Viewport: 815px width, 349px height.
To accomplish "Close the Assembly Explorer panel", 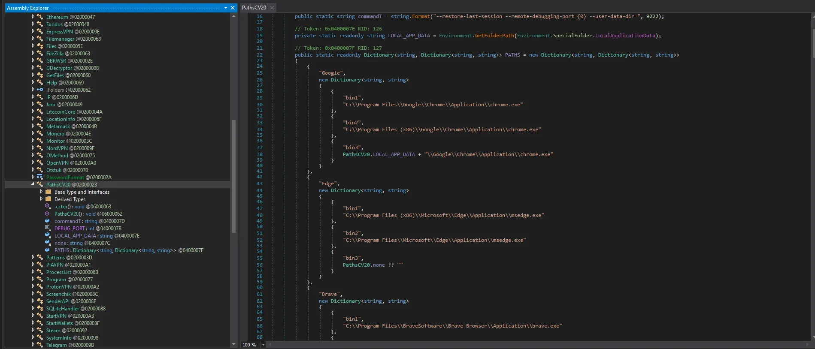I will pyautogui.click(x=233, y=8).
